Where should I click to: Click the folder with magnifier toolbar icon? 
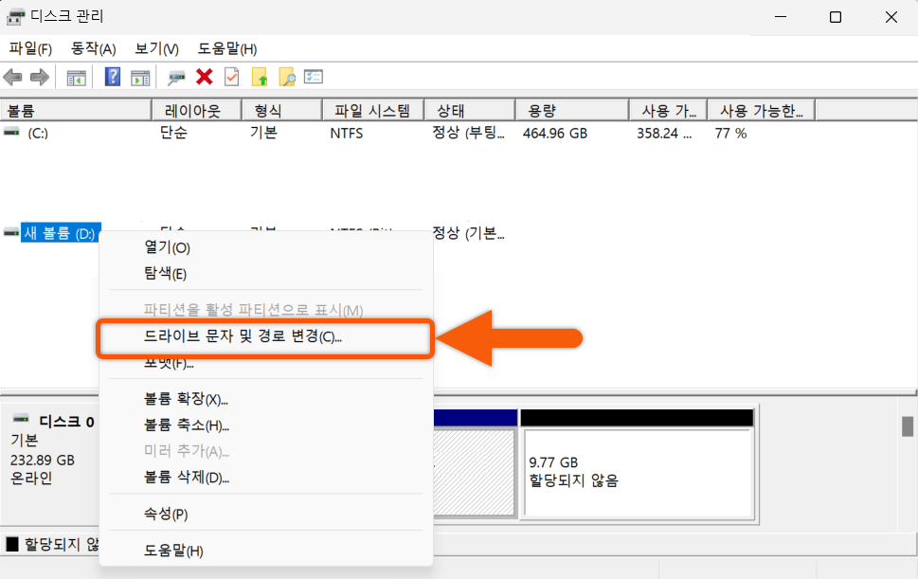click(x=285, y=77)
